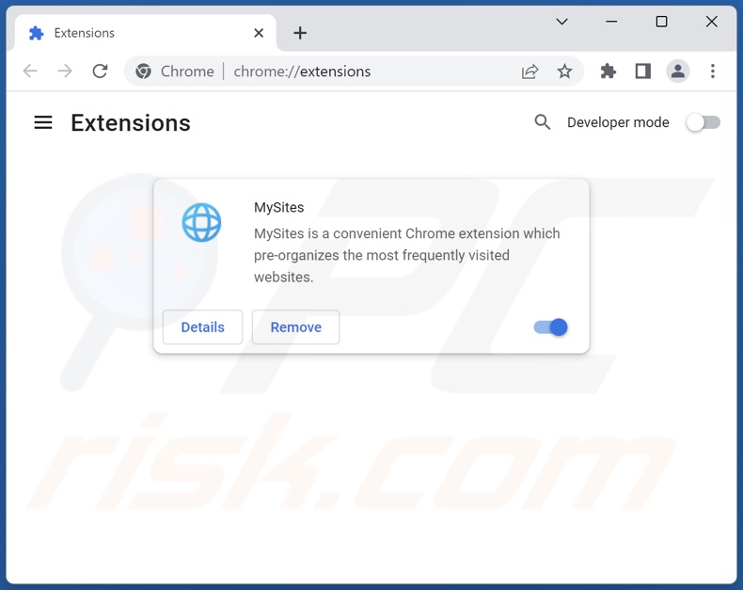Open the hamburger main menu

pyautogui.click(x=43, y=123)
